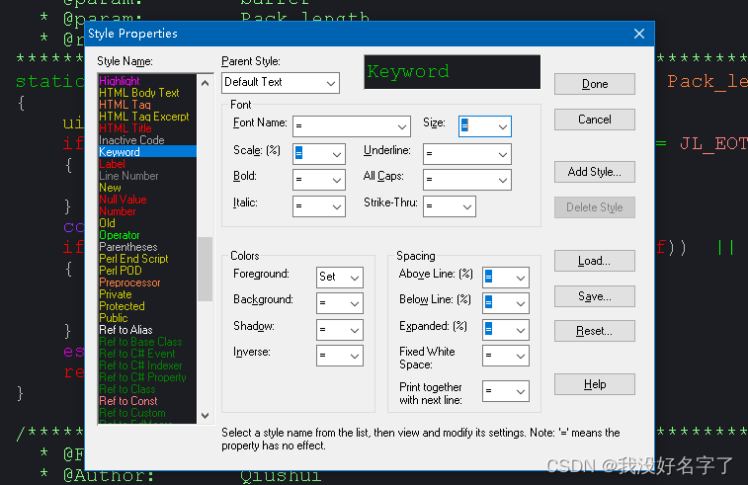Open the Foreground color dropdown
Viewport: 748px width, 485px height.
tap(340, 278)
